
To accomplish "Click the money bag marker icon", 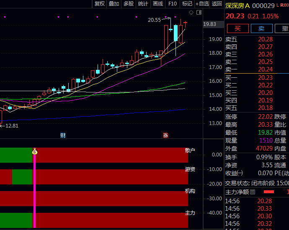I will click(x=35, y=151).
